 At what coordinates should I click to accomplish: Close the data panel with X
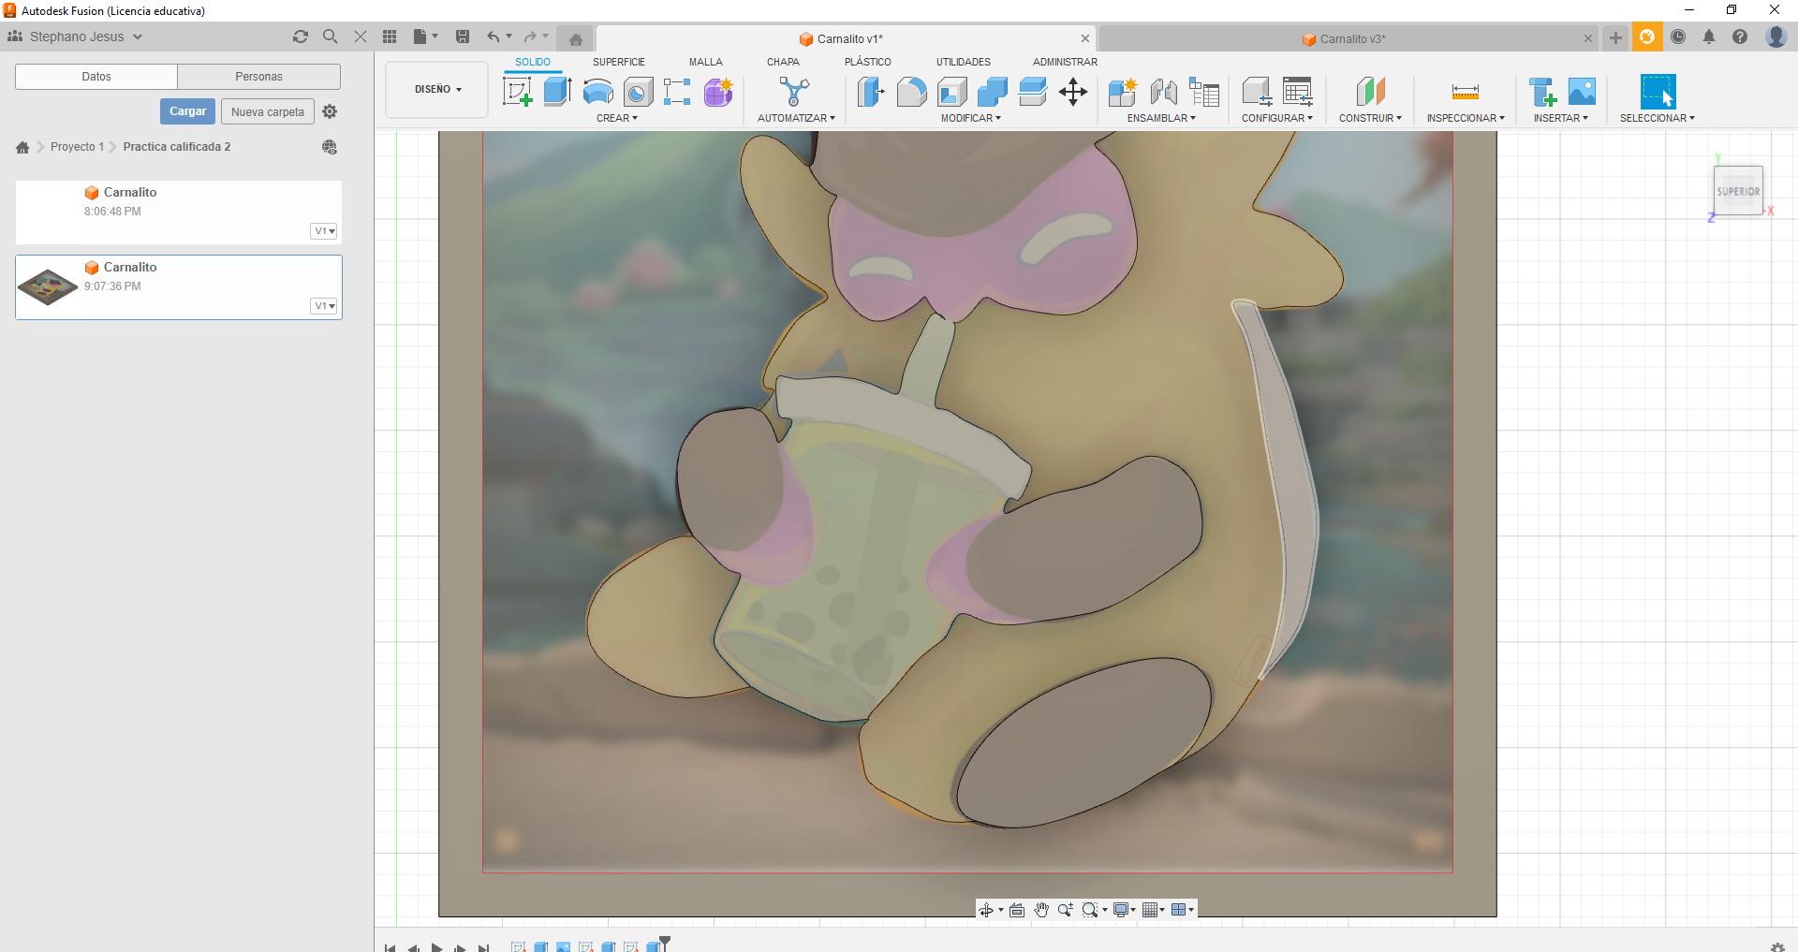coord(361,37)
